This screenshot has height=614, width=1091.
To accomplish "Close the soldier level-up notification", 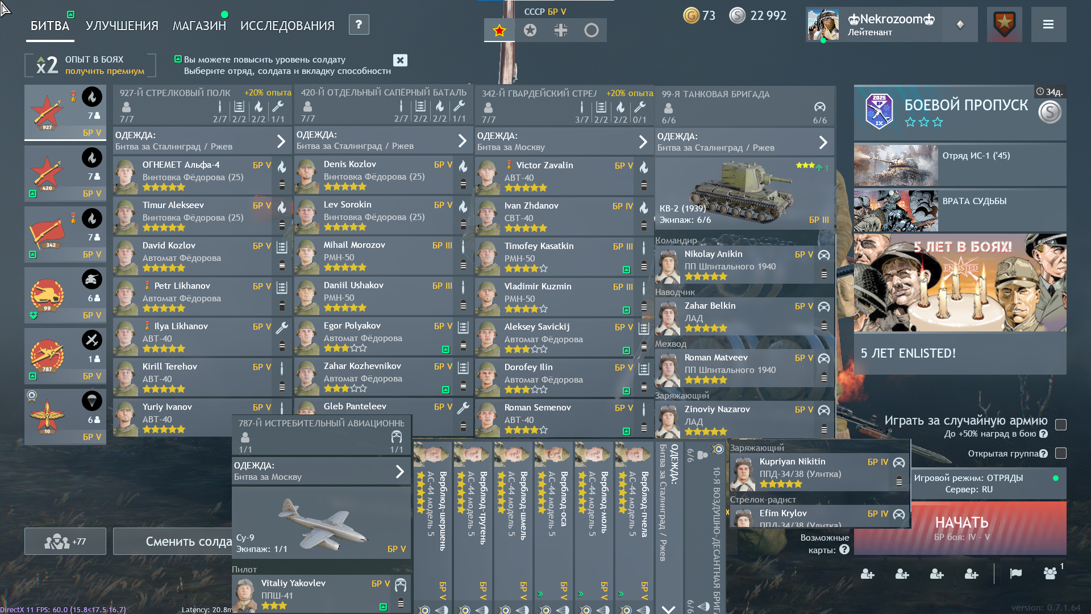I will coord(400,60).
